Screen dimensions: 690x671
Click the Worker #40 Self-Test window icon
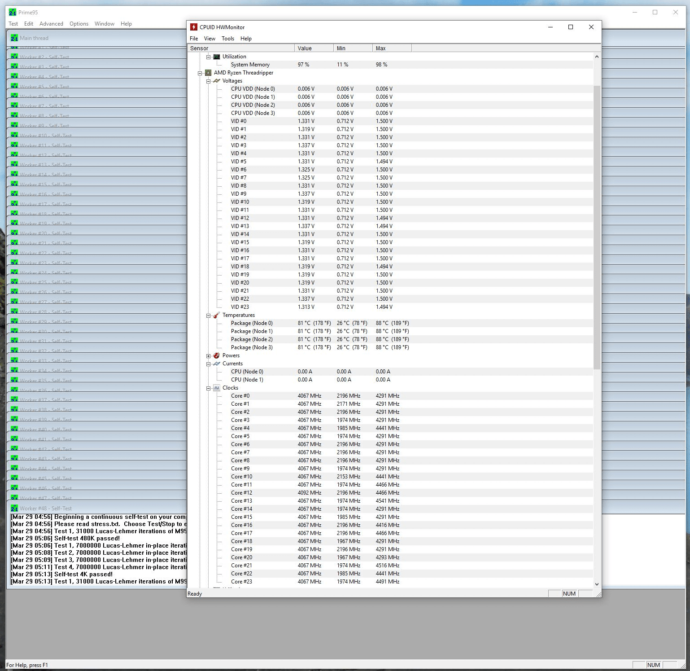[14, 429]
